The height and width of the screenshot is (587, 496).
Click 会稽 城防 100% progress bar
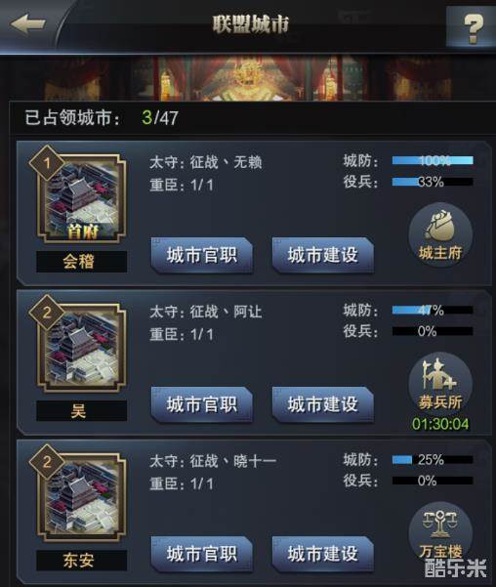click(x=433, y=160)
